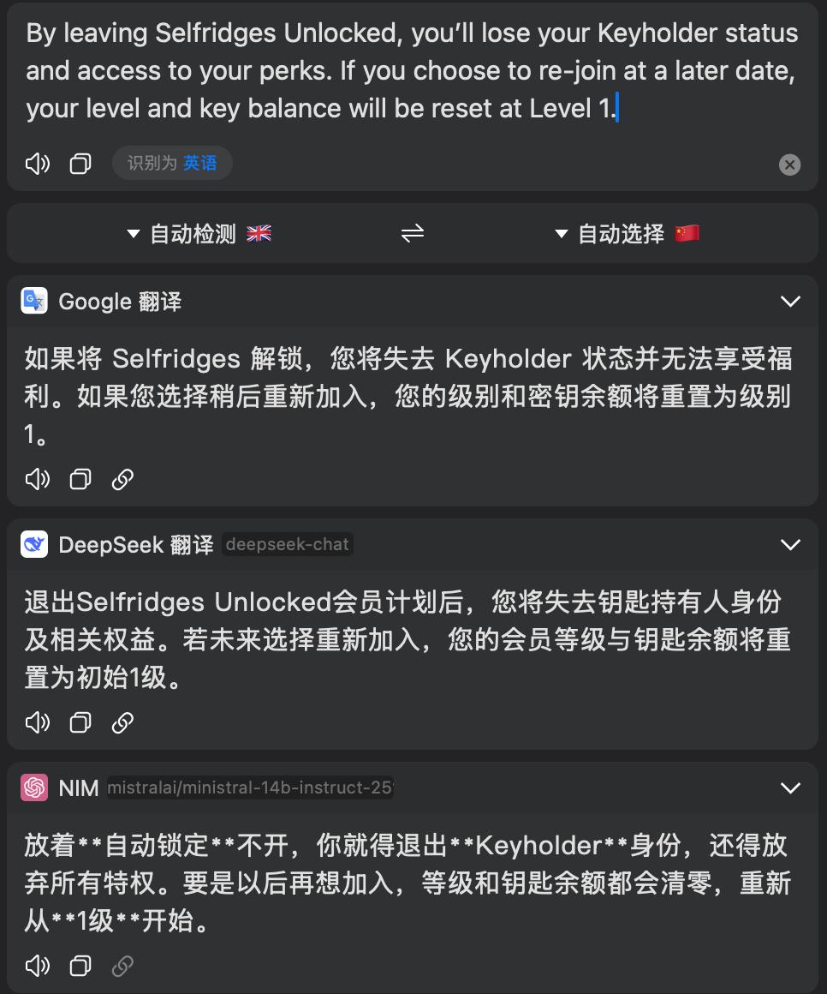Play audio of the source English text

click(x=38, y=164)
